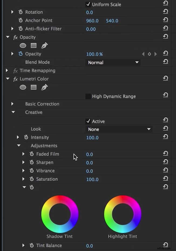Click the Shadow Tint color wheel
Image resolution: width=176 pixels, height=251 pixels.
click(60, 214)
